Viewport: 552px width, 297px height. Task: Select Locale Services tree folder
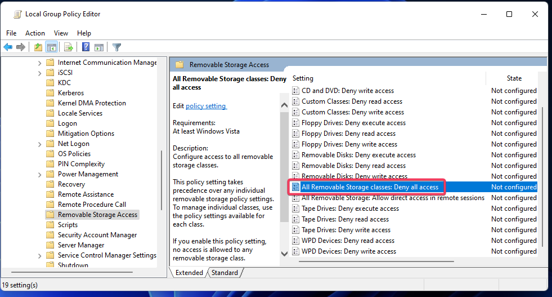(80, 113)
